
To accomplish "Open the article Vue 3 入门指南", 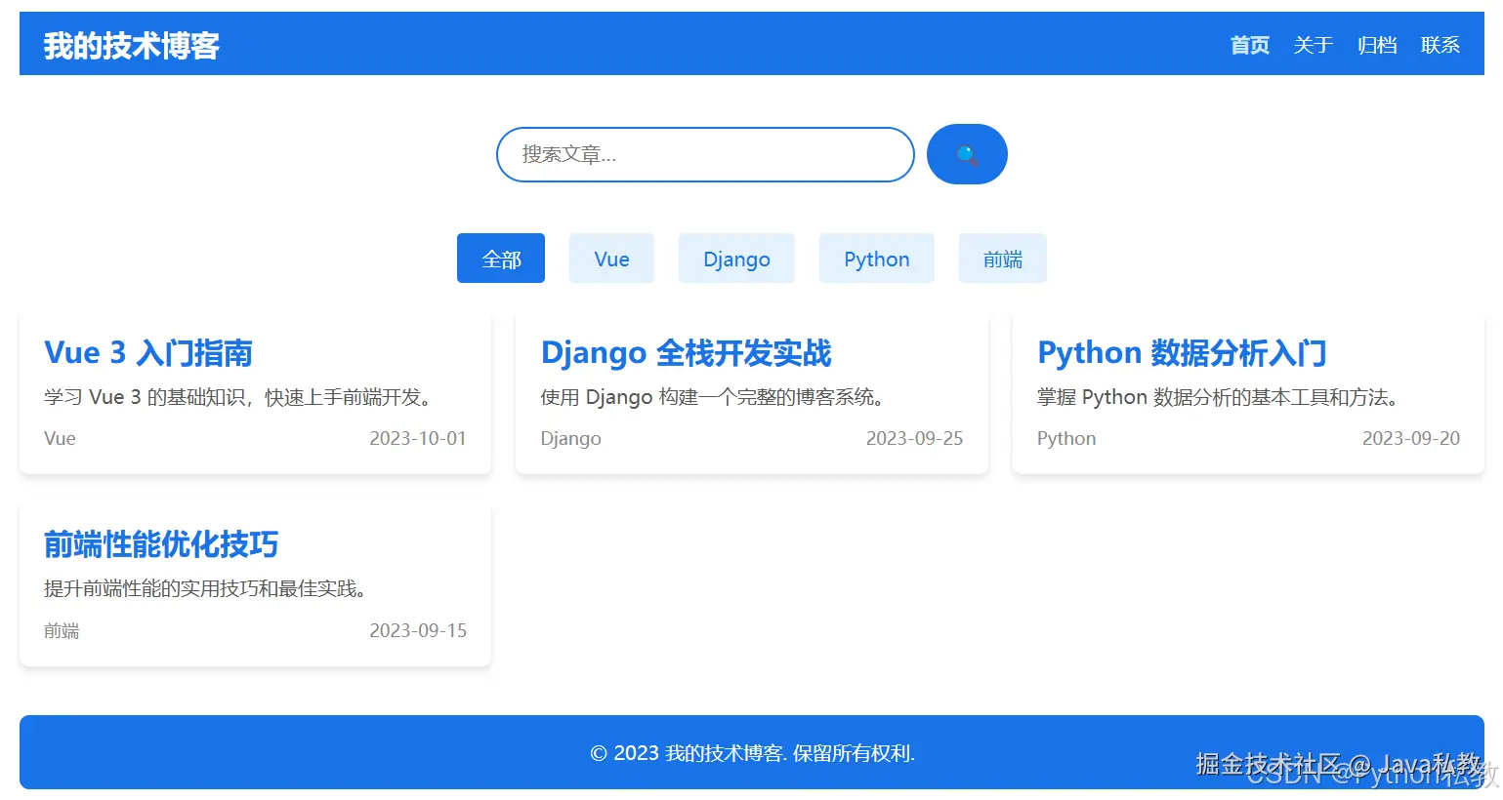I will click(147, 352).
